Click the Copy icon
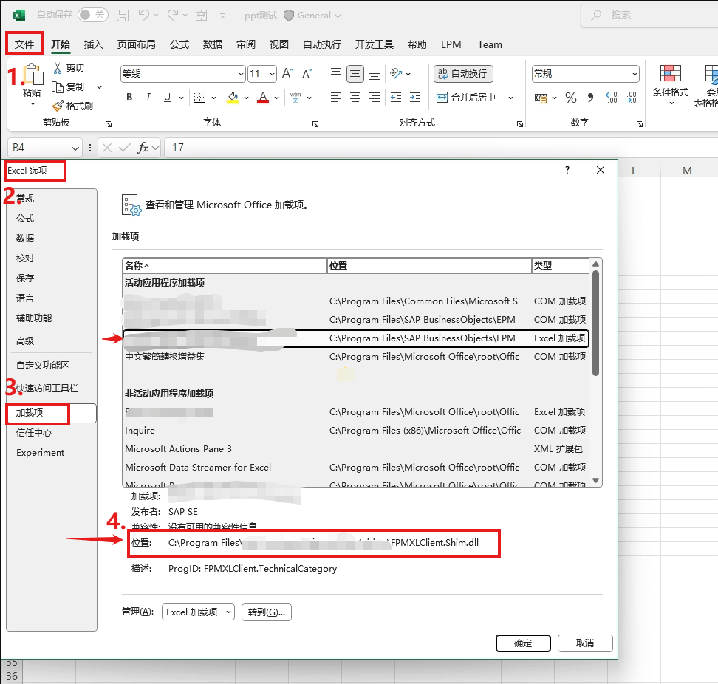Viewport: 718px width, 684px height. 58,87
